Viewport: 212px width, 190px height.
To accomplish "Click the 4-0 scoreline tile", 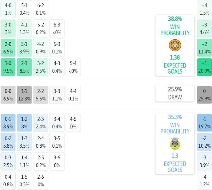I will click(8, 9).
